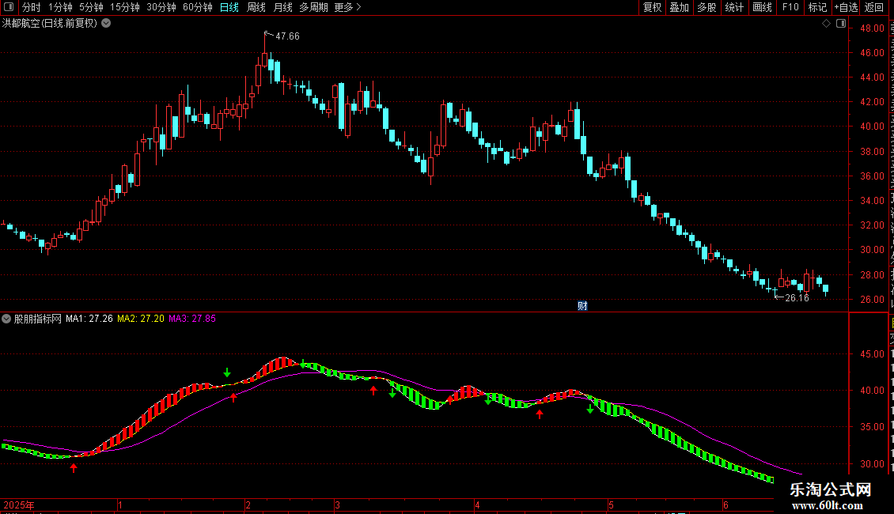Open the 统计 statistics tool
The width and height of the screenshot is (894, 514).
pyautogui.click(x=733, y=7)
